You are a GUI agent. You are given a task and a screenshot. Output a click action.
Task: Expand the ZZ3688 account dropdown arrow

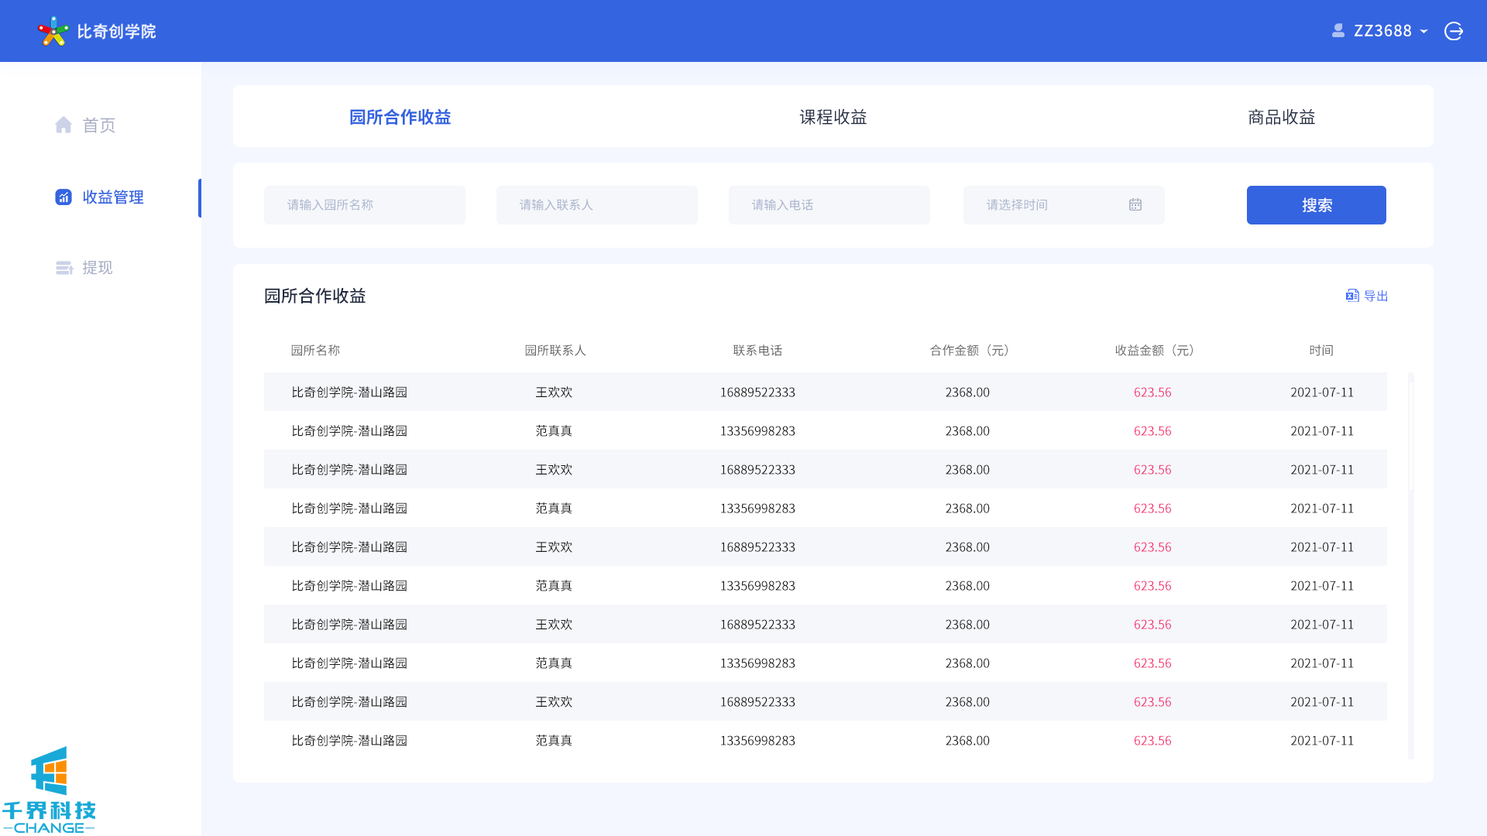coord(1423,32)
